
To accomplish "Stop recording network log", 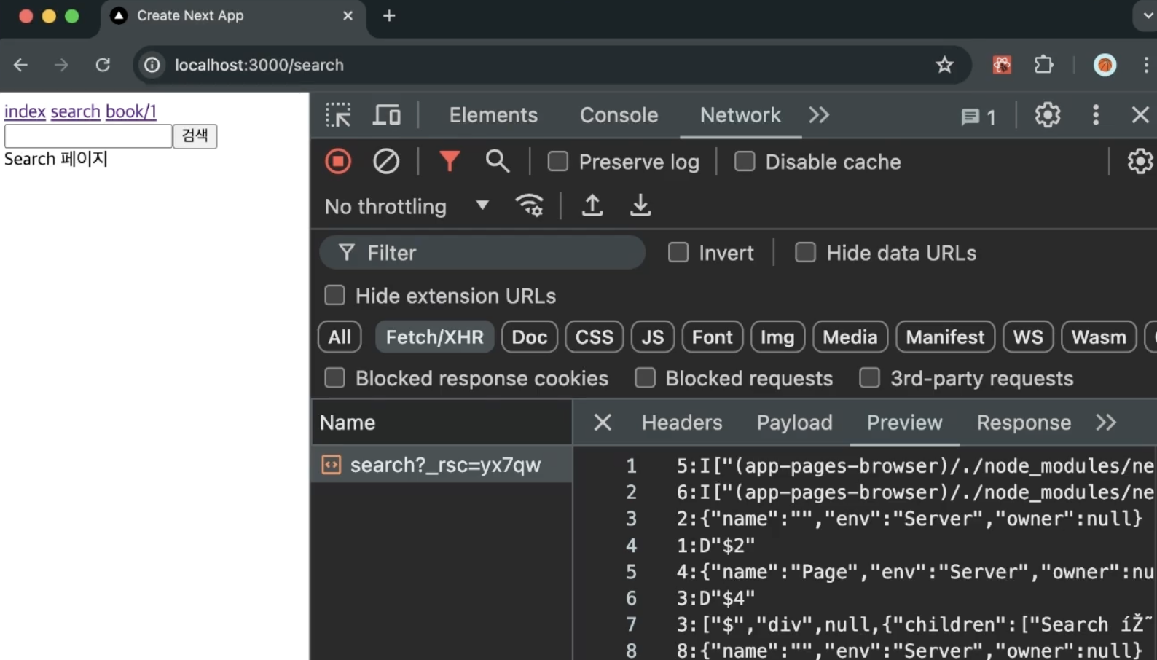I will click(338, 161).
